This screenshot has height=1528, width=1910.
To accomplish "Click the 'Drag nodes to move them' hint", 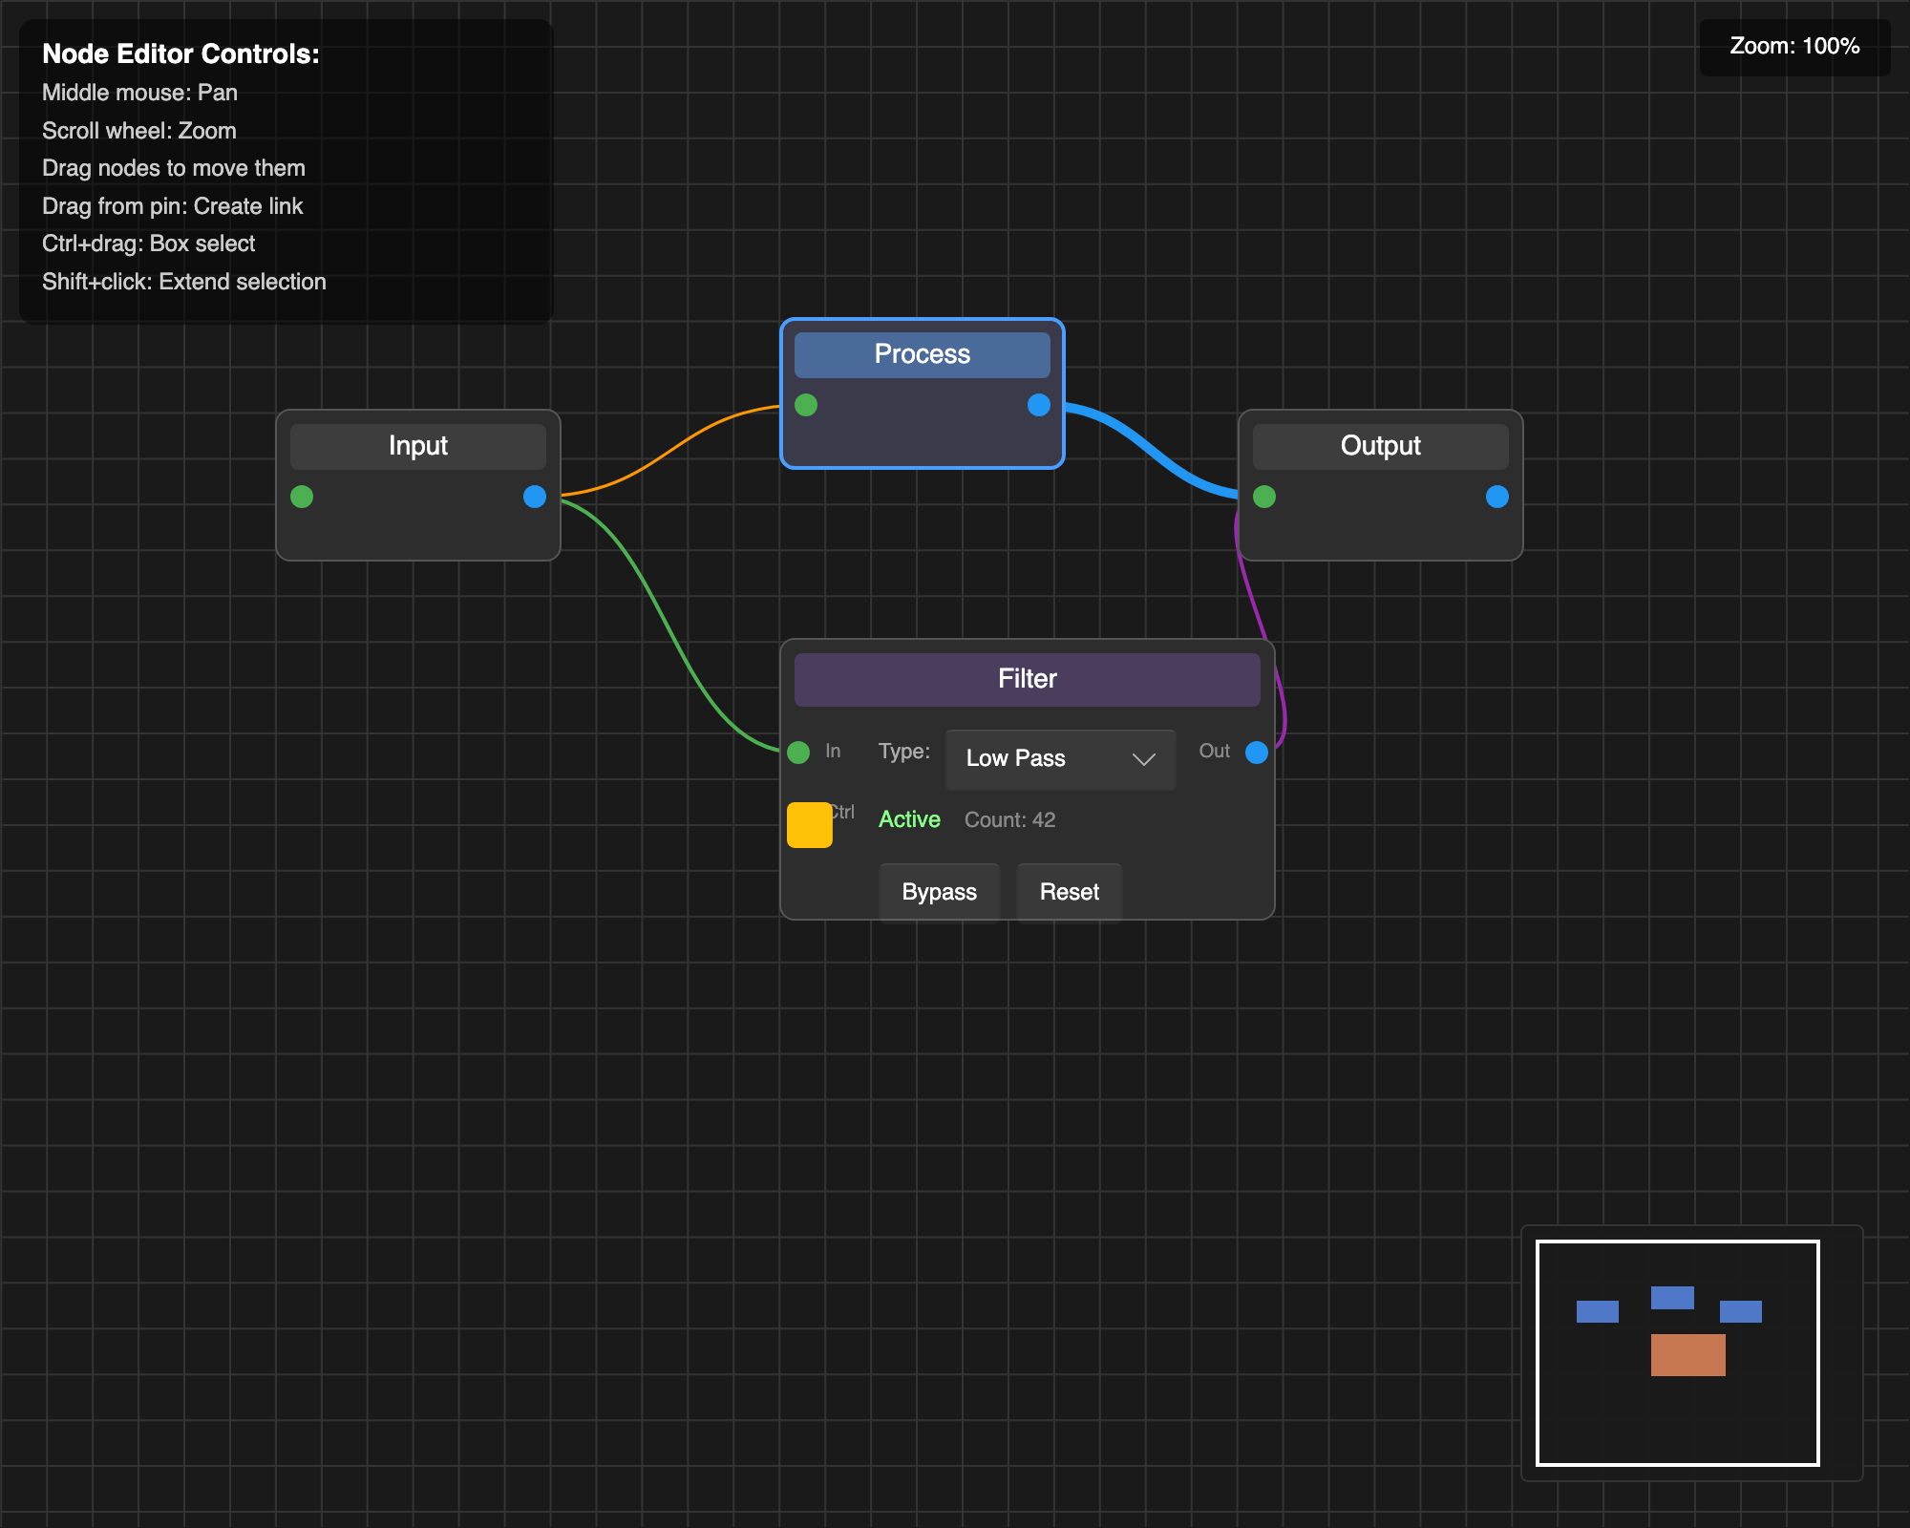I will [174, 168].
